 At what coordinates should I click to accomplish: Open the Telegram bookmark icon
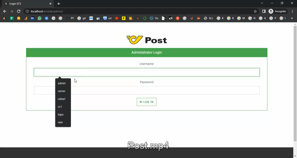pyautogui.click(x=47, y=18)
